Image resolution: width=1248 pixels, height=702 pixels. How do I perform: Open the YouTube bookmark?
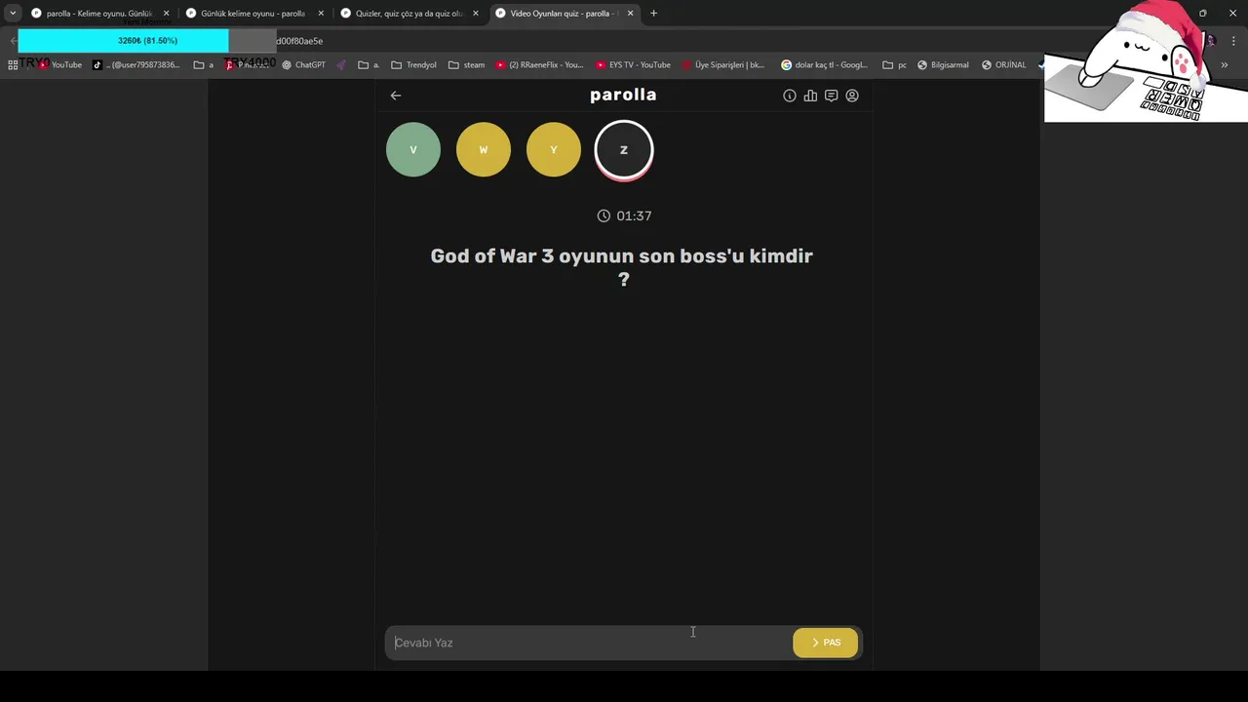pos(59,65)
